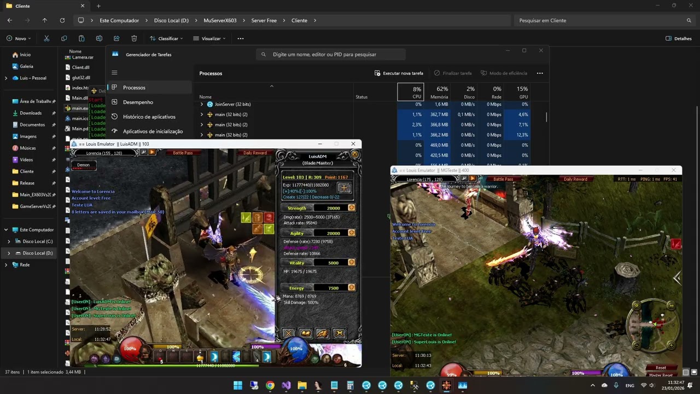The width and height of the screenshot is (700, 394).
Task: Close the LuisADM character panel with round X
Action: coord(355,155)
